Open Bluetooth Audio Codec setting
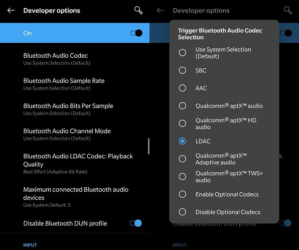 coord(75,59)
